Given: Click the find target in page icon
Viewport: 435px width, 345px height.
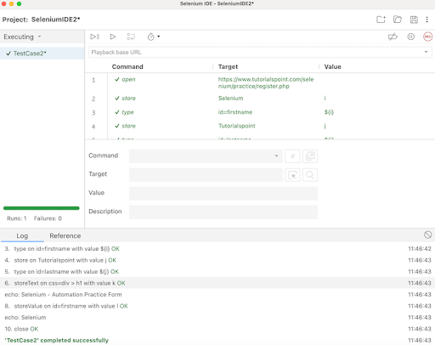Looking at the screenshot, I should 310,175.
